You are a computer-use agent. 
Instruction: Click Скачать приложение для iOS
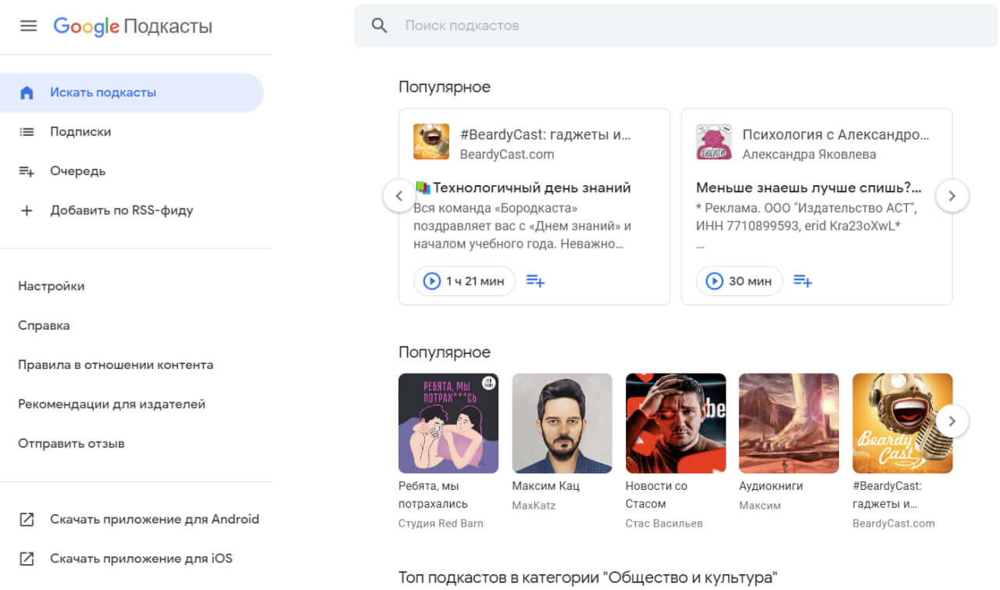pyautogui.click(x=141, y=558)
